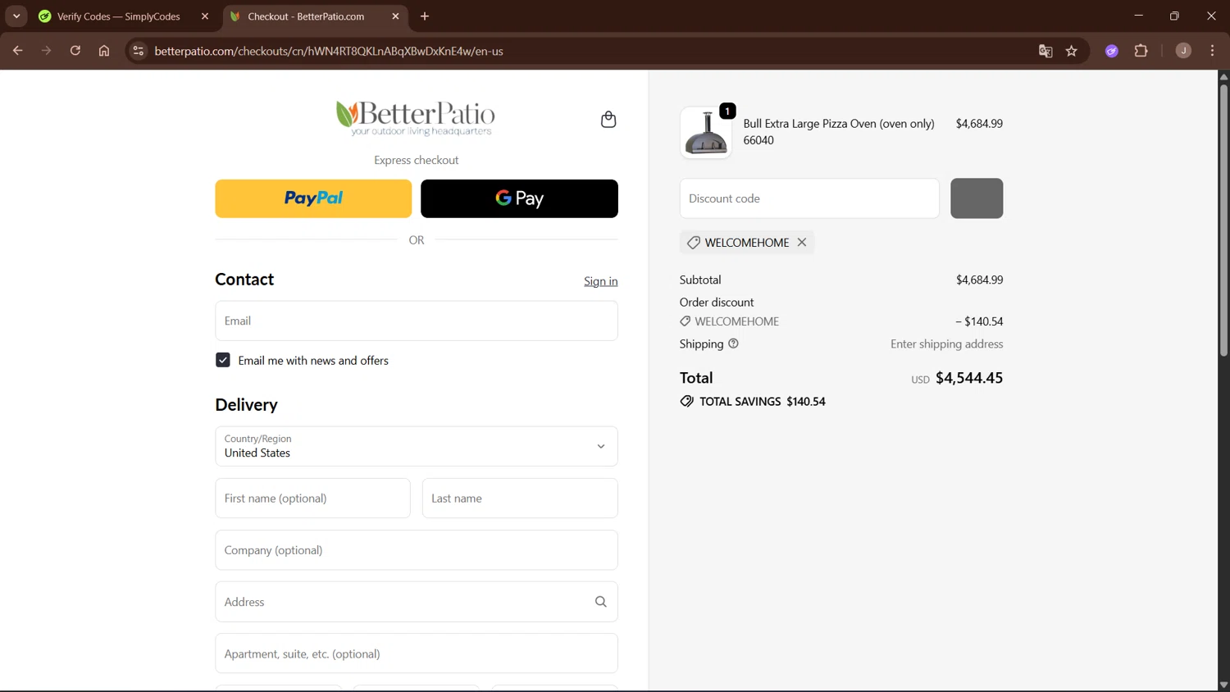Open the shopping bag cart icon

tap(608, 120)
